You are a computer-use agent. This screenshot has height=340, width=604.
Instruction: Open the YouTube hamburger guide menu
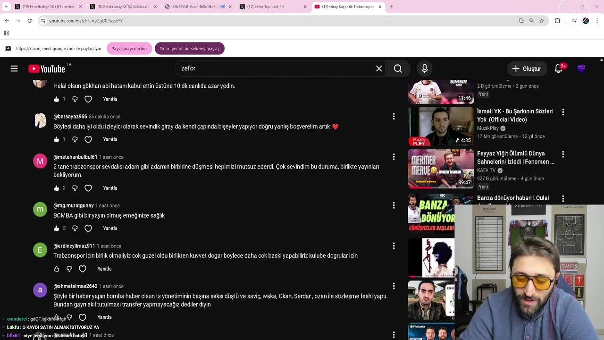click(14, 68)
